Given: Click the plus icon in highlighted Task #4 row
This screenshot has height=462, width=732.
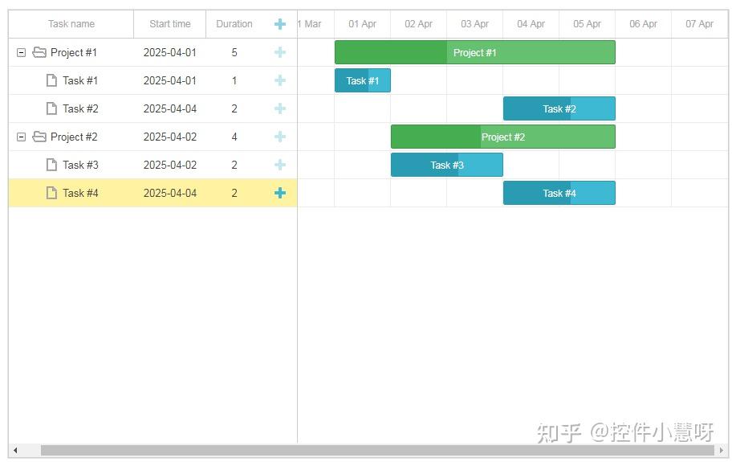Looking at the screenshot, I should pos(279,193).
